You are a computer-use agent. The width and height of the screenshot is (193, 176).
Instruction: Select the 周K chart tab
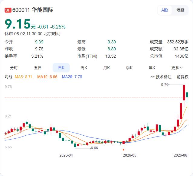(x=84, y=68)
